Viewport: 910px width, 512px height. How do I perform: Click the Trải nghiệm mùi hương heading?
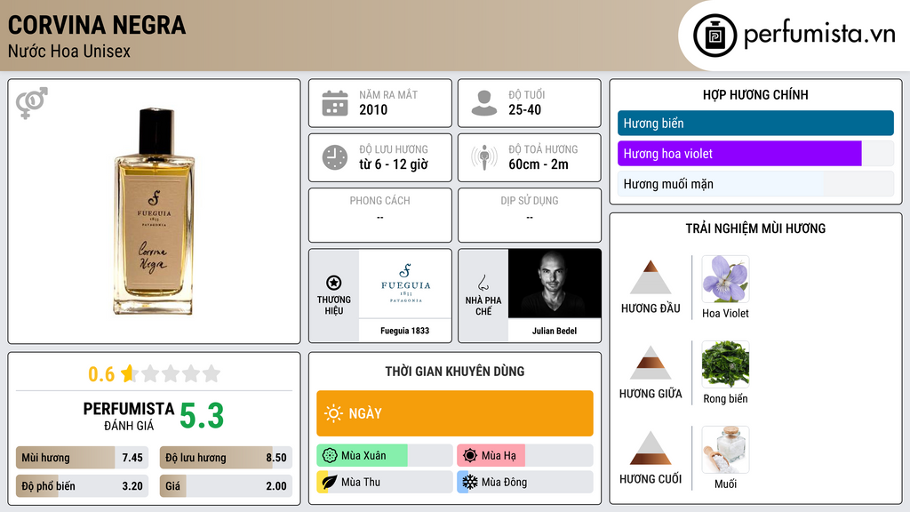(x=755, y=228)
